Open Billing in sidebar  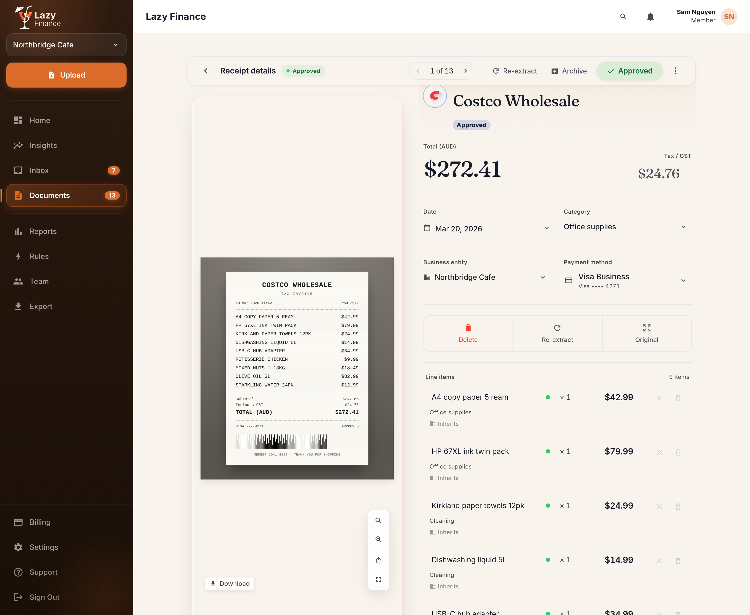coord(66,522)
